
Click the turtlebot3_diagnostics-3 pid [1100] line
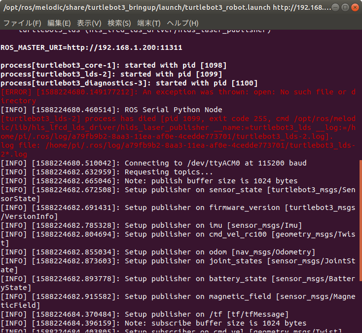click(129, 83)
